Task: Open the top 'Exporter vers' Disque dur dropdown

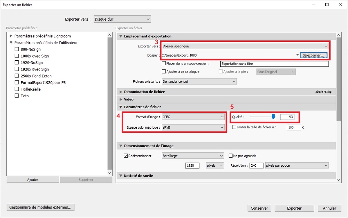Action: tap(122, 19)
